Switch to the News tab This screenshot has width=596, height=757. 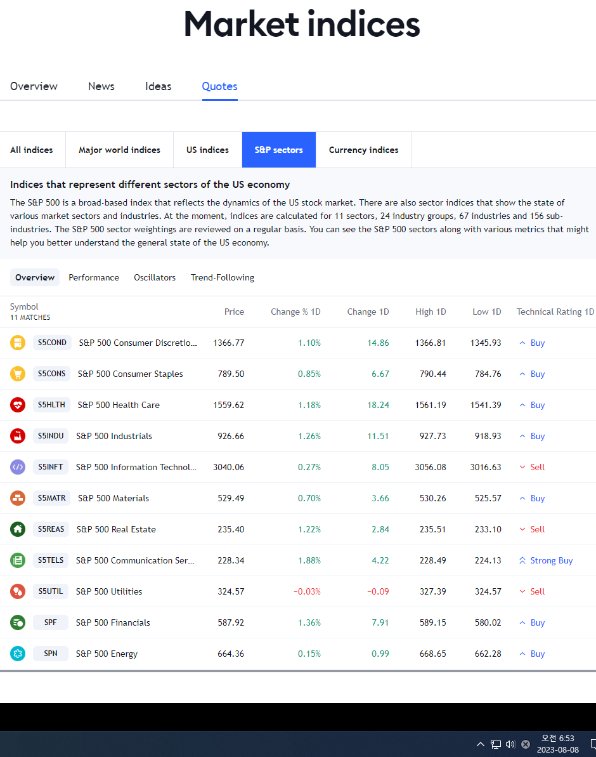[x=101, y=86]
